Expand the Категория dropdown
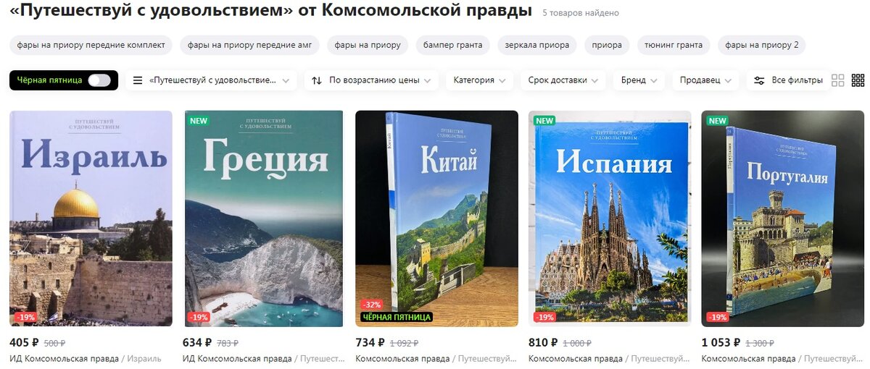 [480, 80]
